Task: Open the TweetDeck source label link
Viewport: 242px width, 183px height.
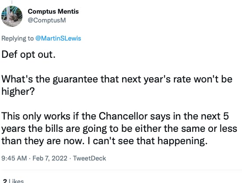Action: pos(89,158)
